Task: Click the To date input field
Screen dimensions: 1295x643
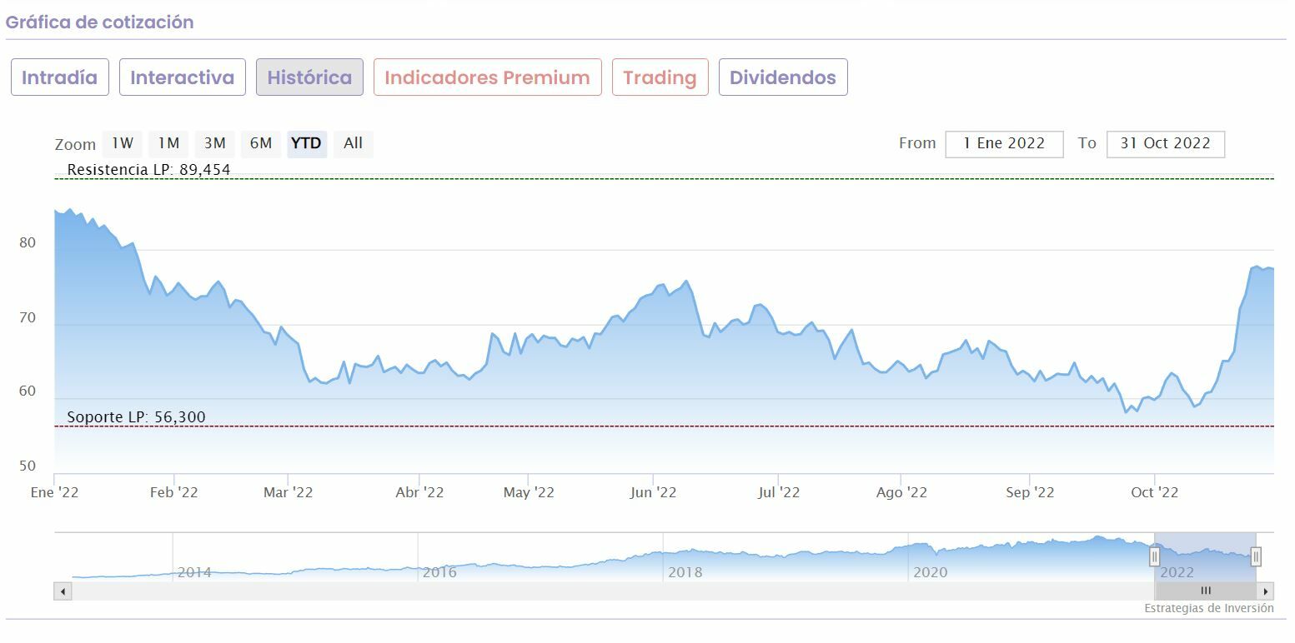Action: point(1165,143)
